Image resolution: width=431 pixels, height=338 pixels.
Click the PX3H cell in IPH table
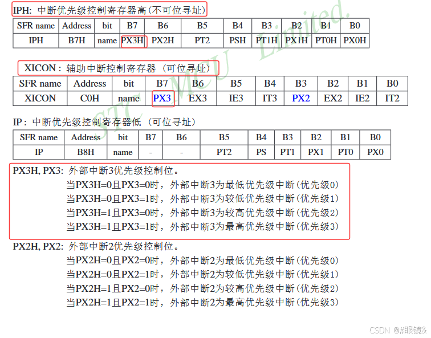tap(132, 40)
